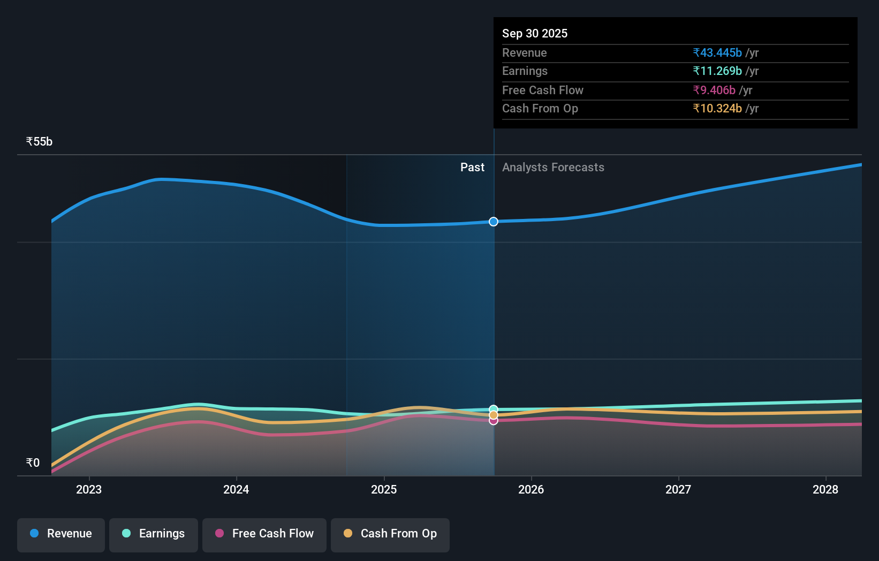
Task: Toggle the Revenue series visibility
Action: coord(60,534)
